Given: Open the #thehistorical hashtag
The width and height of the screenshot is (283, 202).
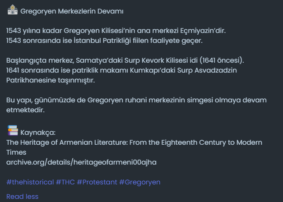Looking at the screenshot, I should coord(30,182).
